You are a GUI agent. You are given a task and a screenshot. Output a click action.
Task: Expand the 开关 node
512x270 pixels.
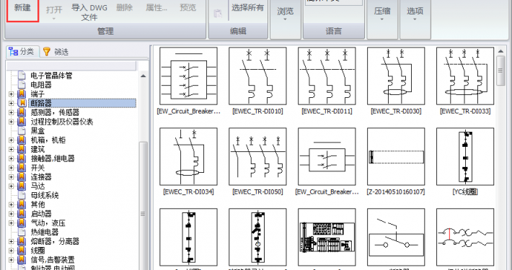[x=12, y=168]
